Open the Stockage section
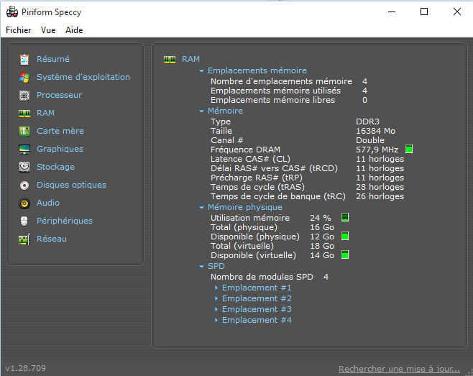This screenshot has height=376, width=473. [55, 167]
